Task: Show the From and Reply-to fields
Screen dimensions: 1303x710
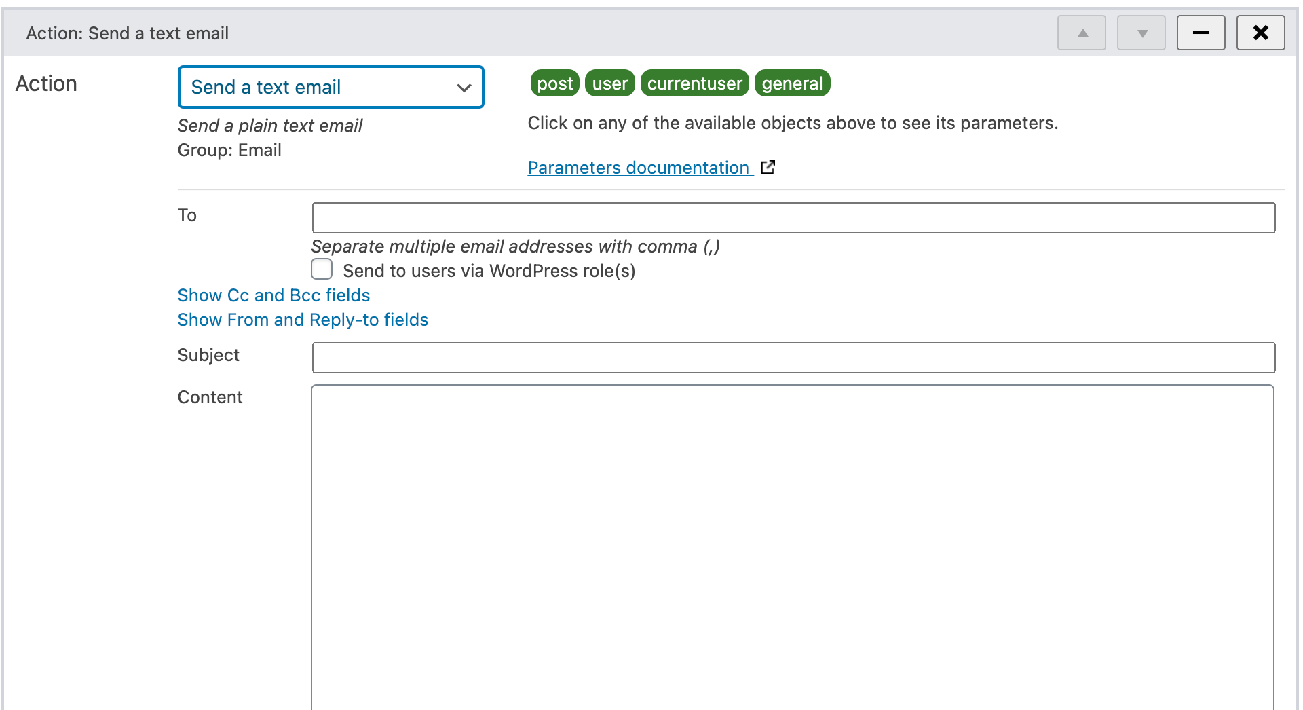Action: tap(303, 320)
